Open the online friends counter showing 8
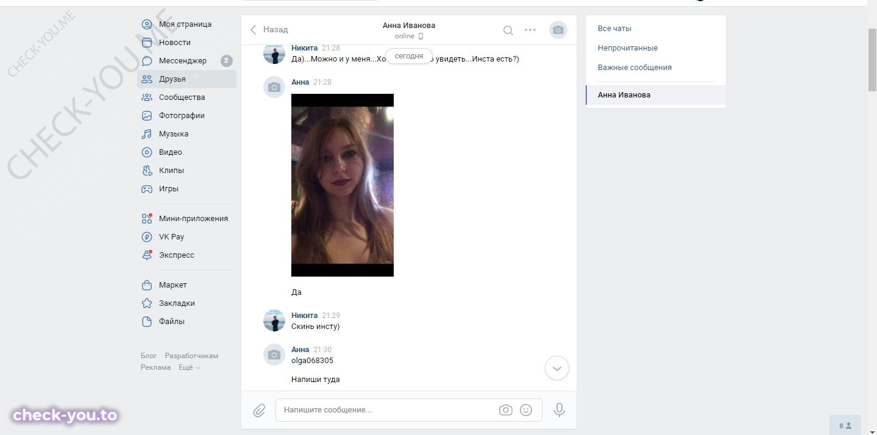This screenshot has width=877, height=435. tap(845, 426)
